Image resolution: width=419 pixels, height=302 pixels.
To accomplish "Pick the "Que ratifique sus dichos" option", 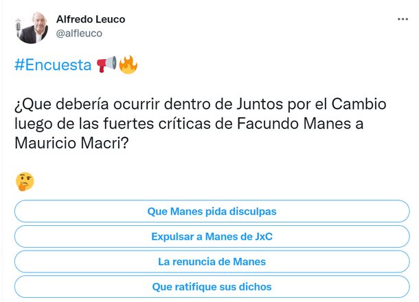I will [212, 287].
